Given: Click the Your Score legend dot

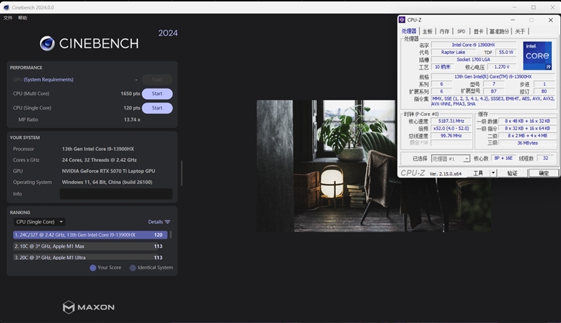Looking at the screenshot, I should 93,268.
